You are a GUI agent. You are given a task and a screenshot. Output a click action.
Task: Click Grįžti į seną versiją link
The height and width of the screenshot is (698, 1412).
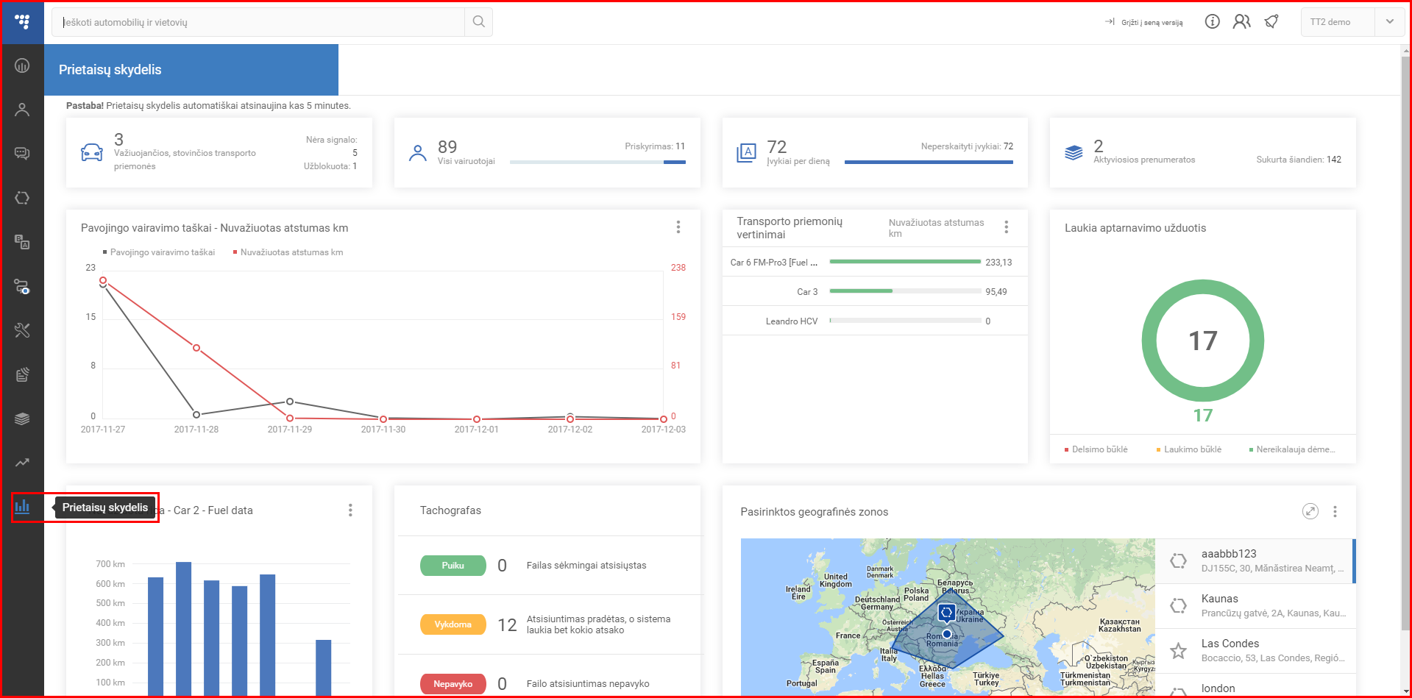tap(1152, 23)
